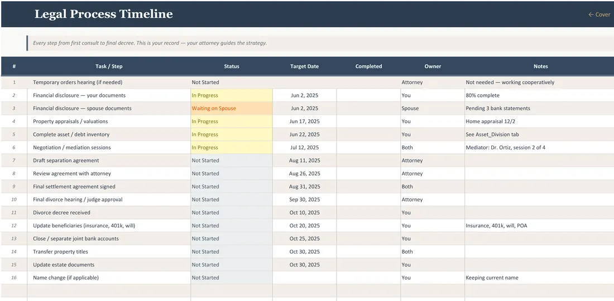
Task: Click Owner 'Attorney' for Final divorce hearing
Action: pyautogui.click(x=412, y=200)
